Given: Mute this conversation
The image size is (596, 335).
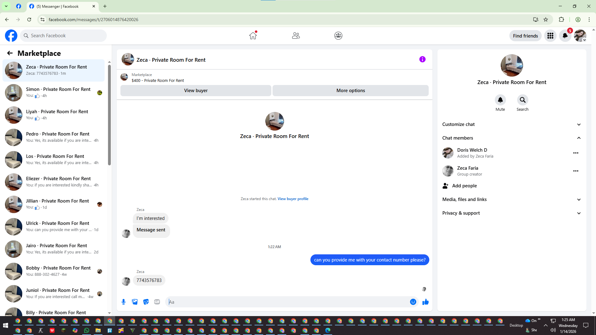Looking at the screenshot, I should point(500,100).
